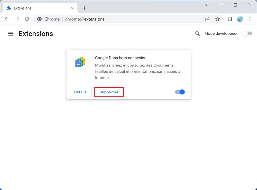Minimize the Chrome window
257x190 pixels.
coord(221,5)
